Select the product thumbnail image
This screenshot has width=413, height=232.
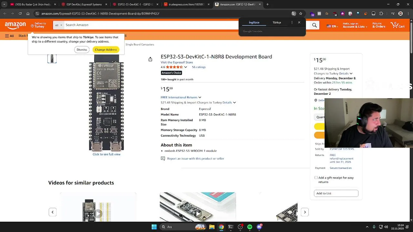click(52, 59)
